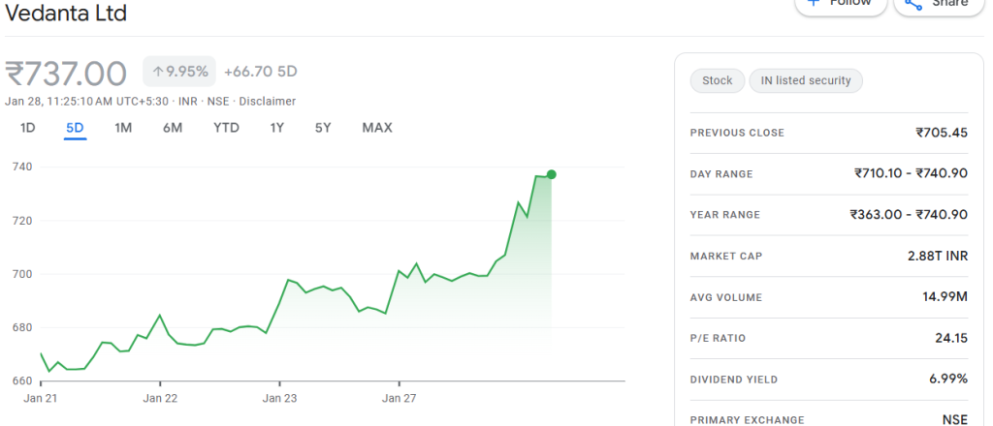Click the Market Cap label
This screenshot has width=993, height=426.
tap(726, 256)
